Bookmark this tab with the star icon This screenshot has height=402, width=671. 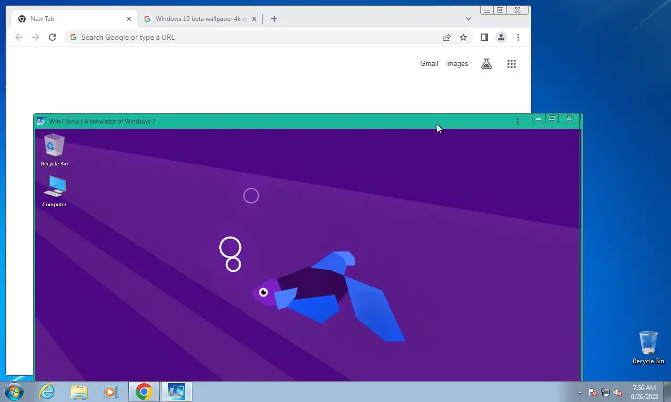(x=463, y=37)
